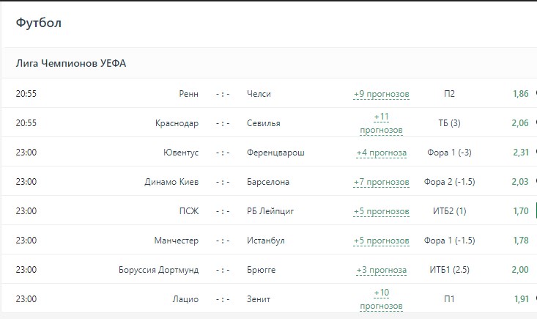Image resolution: width=537 pixels, height=319 pixels.
Task: Select the Зенит team name
Action: [x=259, y=299]
